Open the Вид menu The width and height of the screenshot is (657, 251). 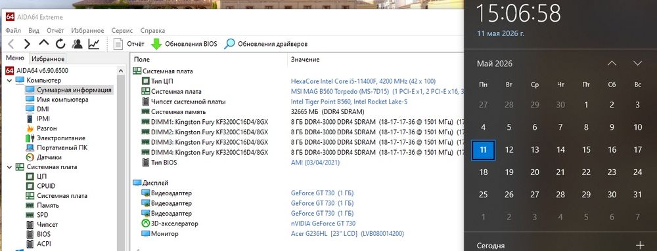pyautogui.click(x=34, y=31)
